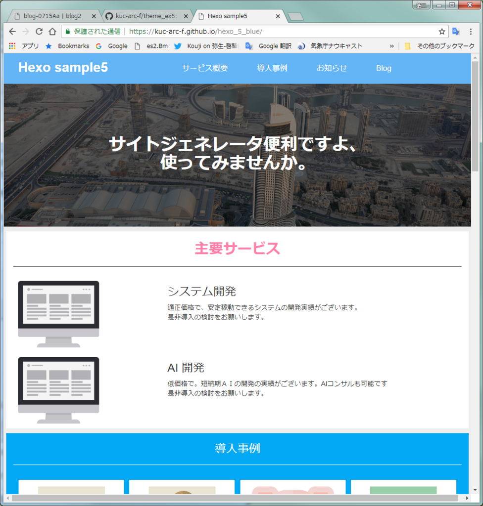This screenshot has width=483, height=506.
Task: Close the blog-0715Aa tab
Action: [x=94, y=16]
